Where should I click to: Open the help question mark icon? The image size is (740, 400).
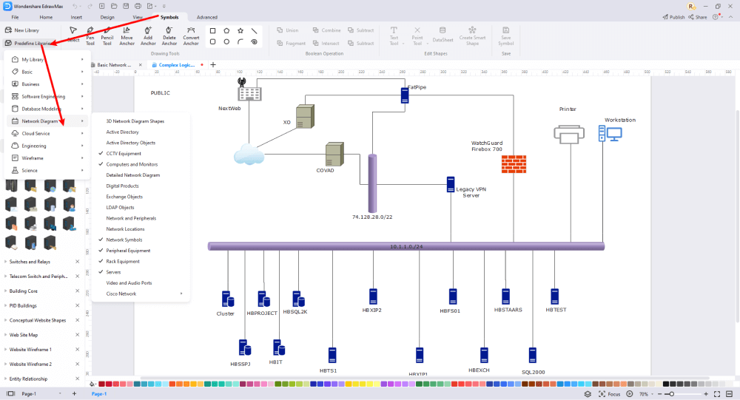click(x=716, y=17)
